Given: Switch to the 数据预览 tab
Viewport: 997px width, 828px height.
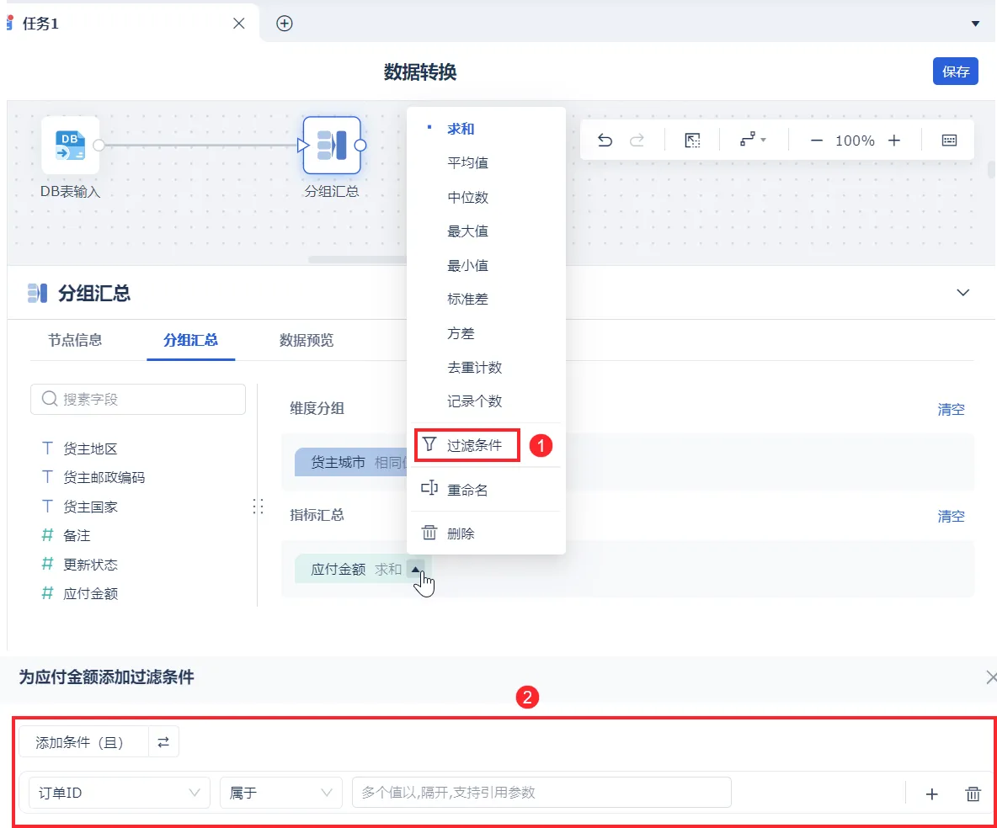Looking at the screenshot, I should [307, 340].
